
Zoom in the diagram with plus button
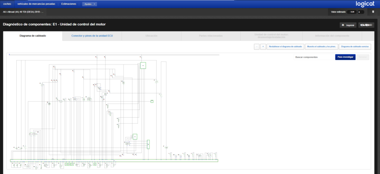(x=263, y=47)
